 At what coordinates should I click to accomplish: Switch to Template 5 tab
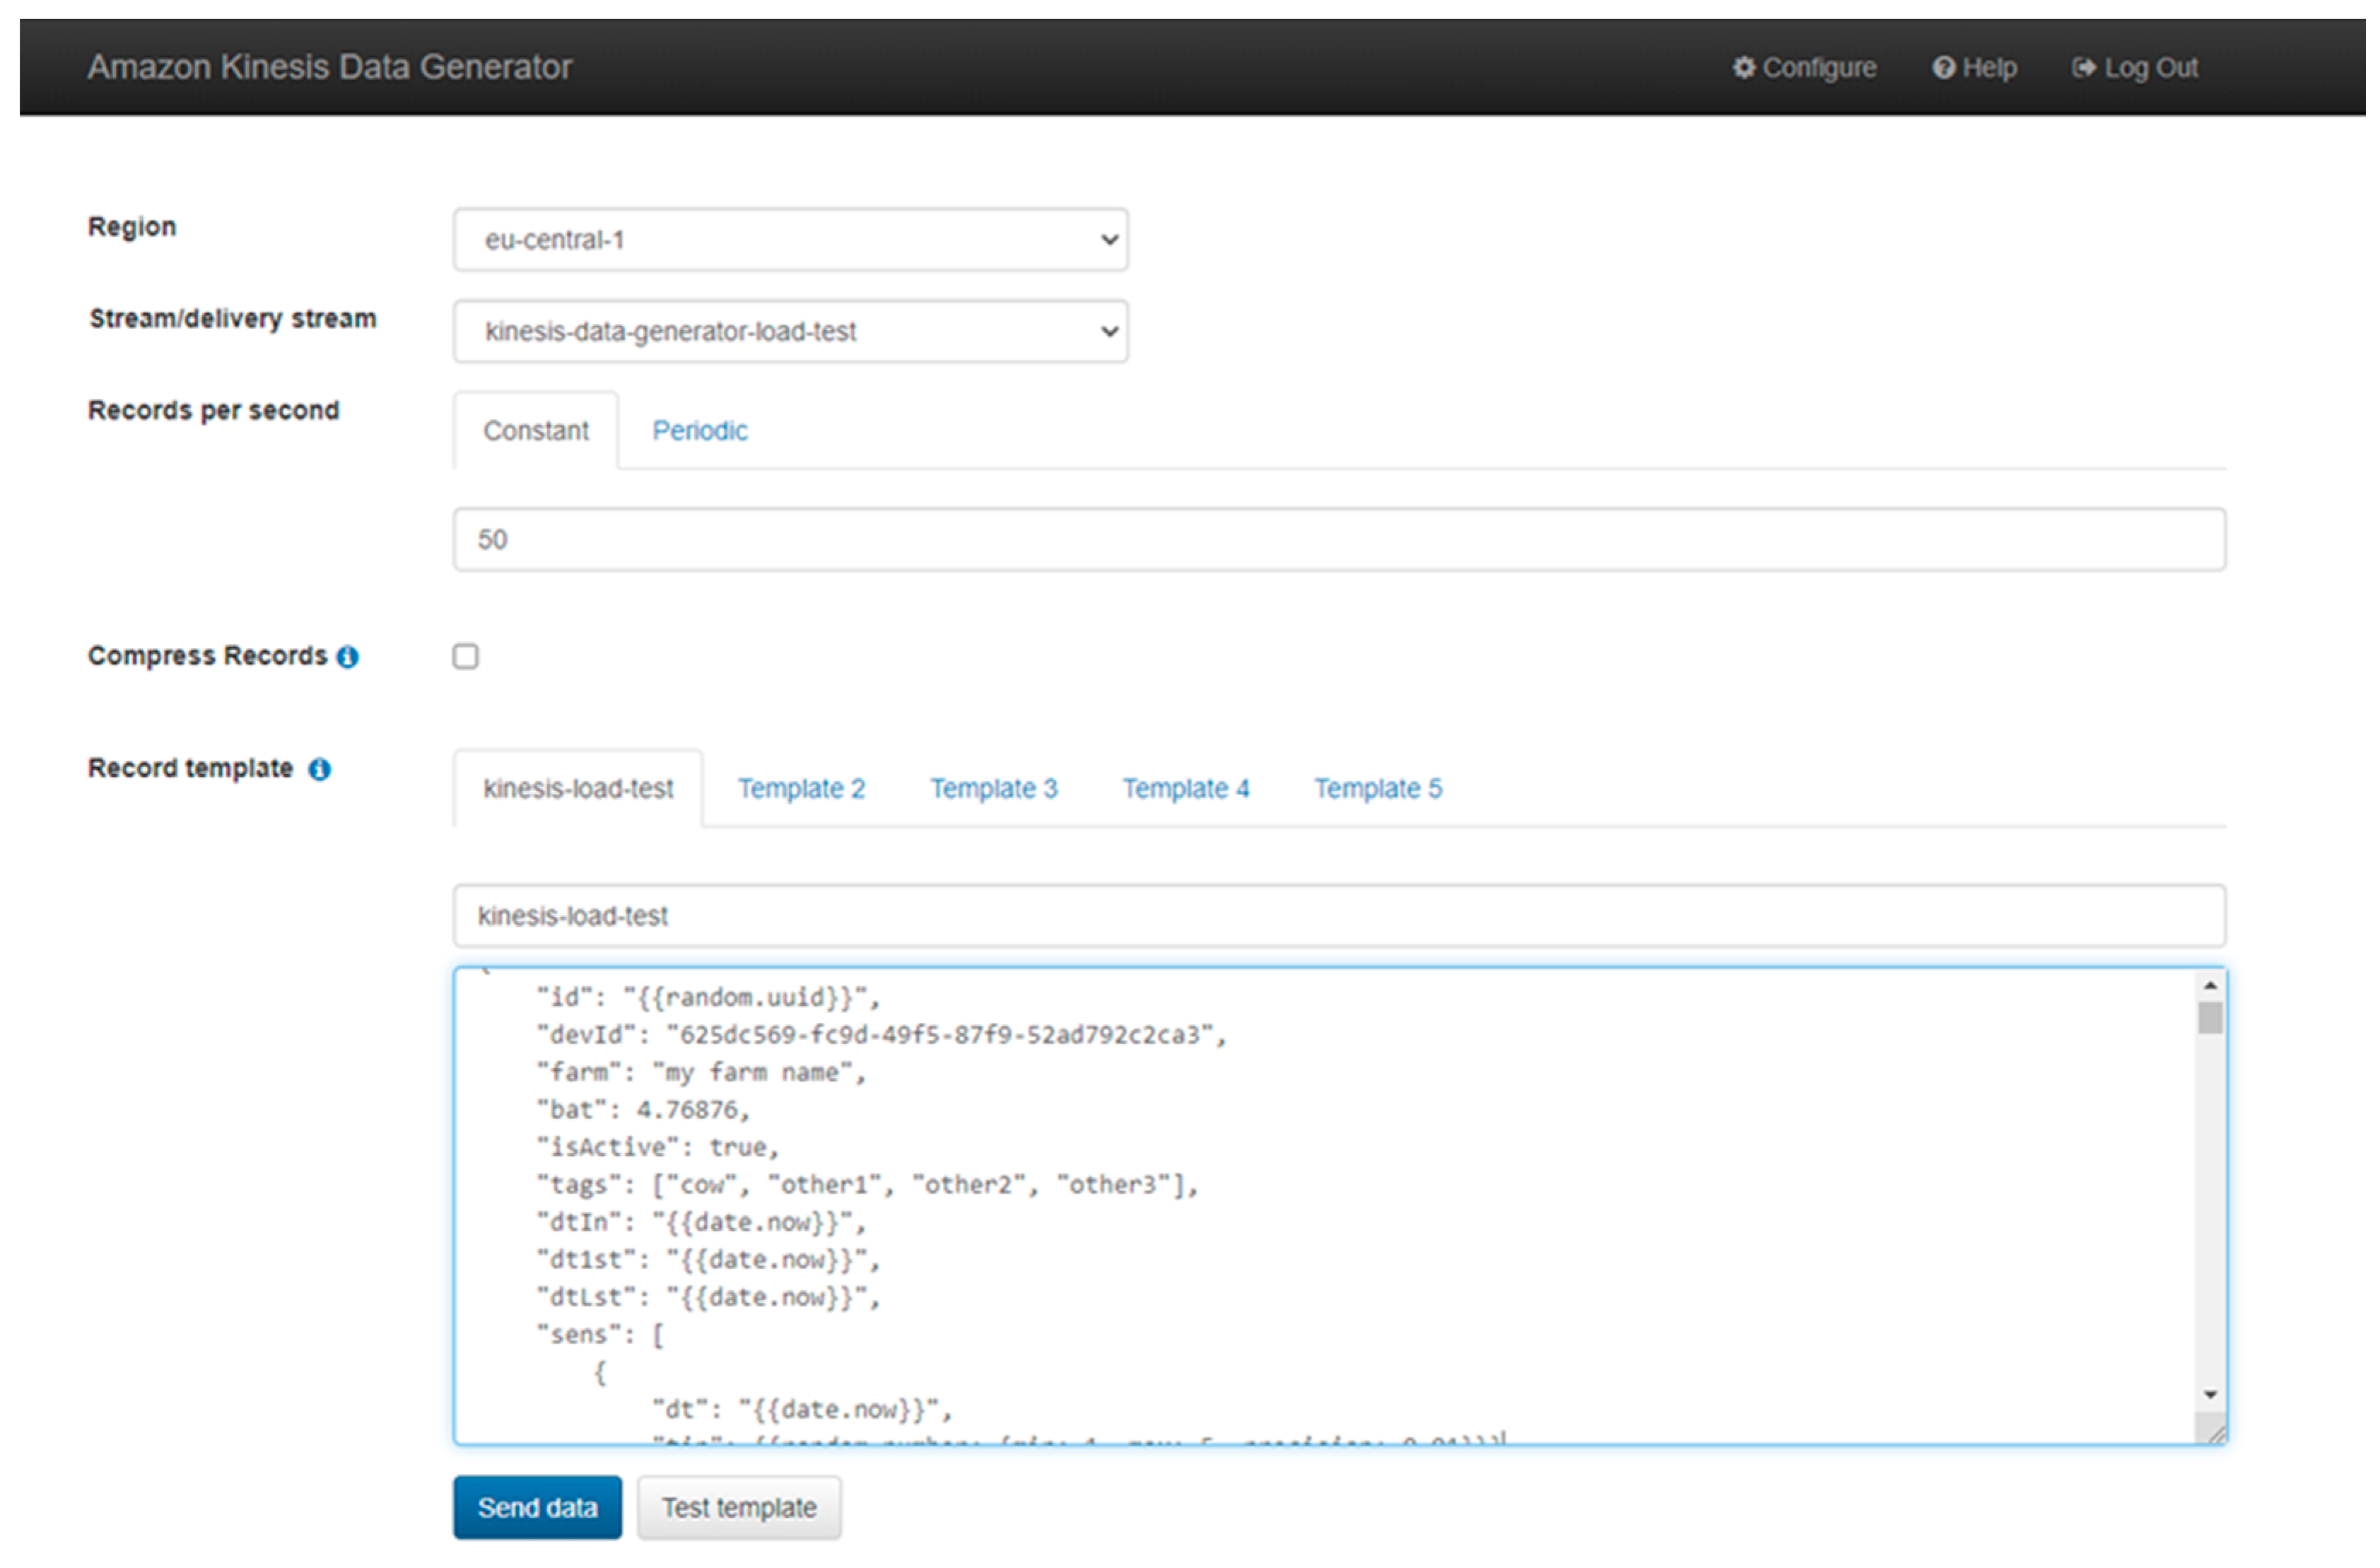1377,789
